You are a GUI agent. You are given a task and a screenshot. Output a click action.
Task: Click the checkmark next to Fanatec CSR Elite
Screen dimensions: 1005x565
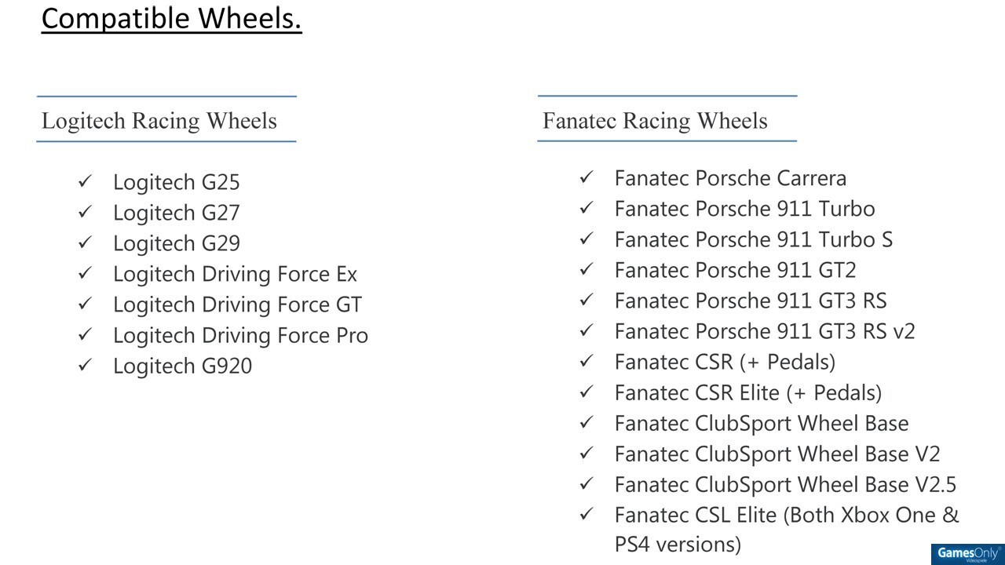[587, 392]
